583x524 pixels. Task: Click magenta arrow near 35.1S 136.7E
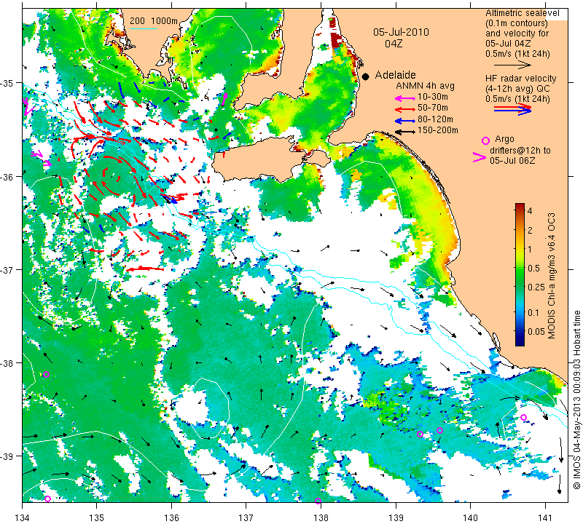pyautogui.click(x=224, y=99)
